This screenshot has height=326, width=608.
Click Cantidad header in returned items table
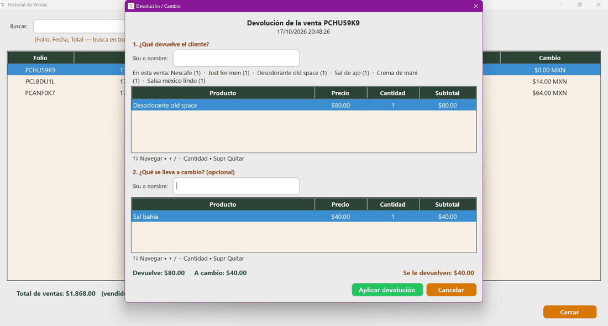393,93
